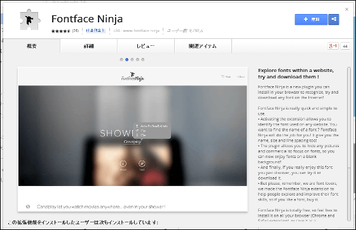Click the main extension screenshot preview

pos(133,140)
